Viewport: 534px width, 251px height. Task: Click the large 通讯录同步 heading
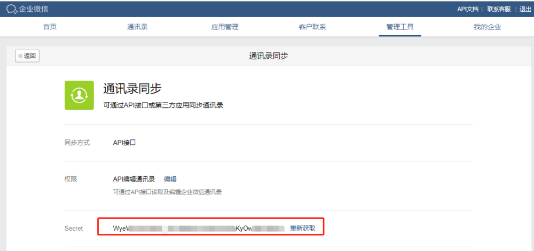[x=132, y=89]
